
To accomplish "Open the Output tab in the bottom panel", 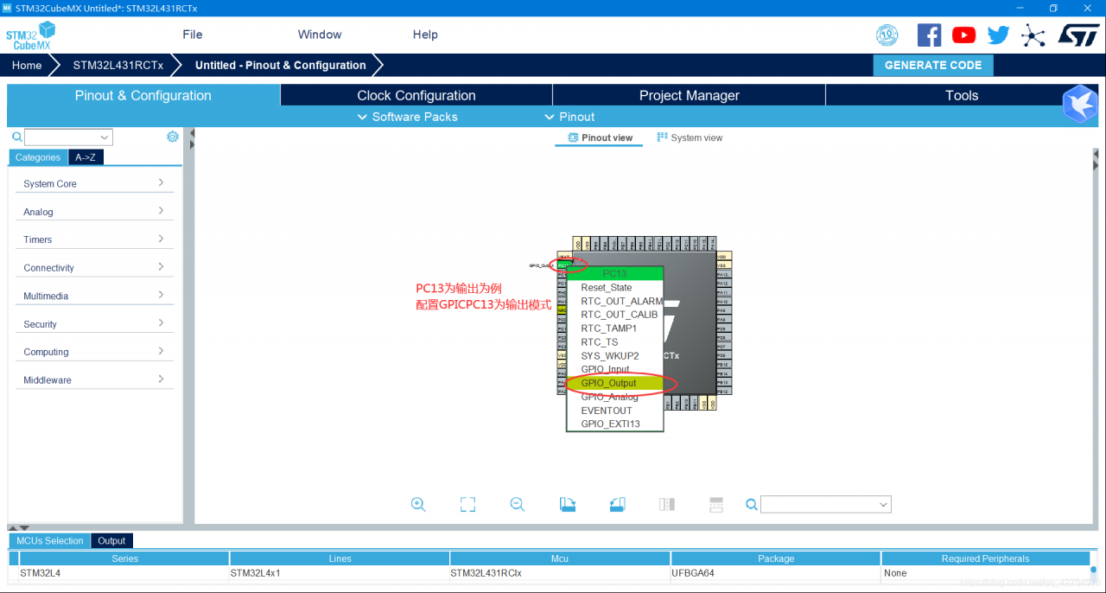I will [111, 540].
